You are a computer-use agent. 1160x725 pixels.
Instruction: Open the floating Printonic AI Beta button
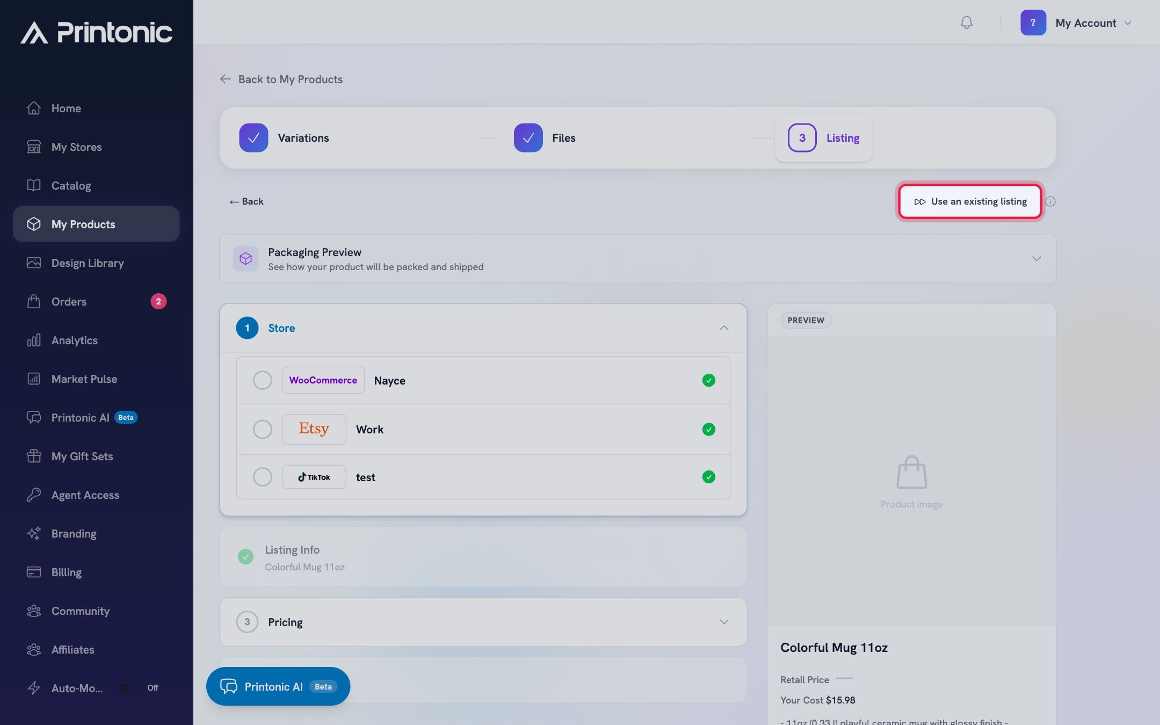coord(278,686)
